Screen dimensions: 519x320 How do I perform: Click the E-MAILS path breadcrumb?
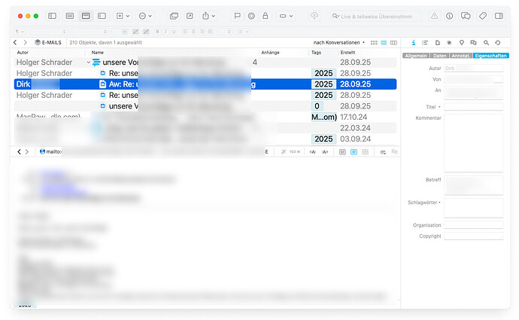[x=48, y=43]
